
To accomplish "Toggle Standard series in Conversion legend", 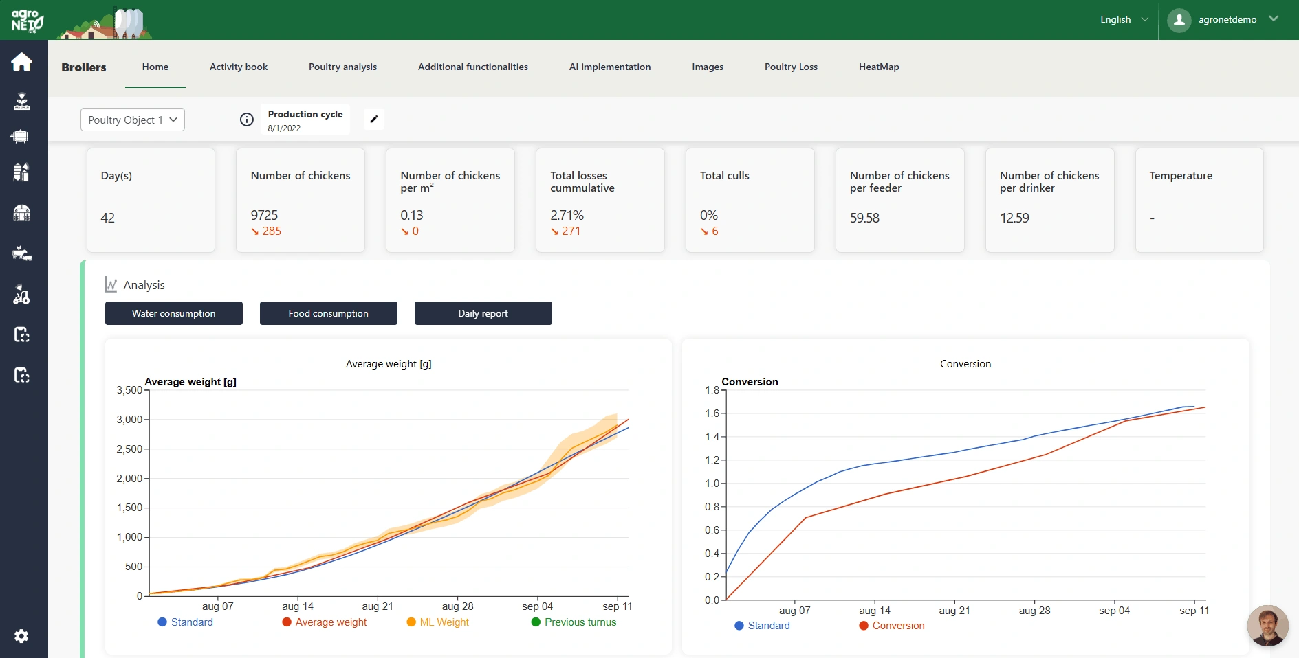I will tap(762, 626).
